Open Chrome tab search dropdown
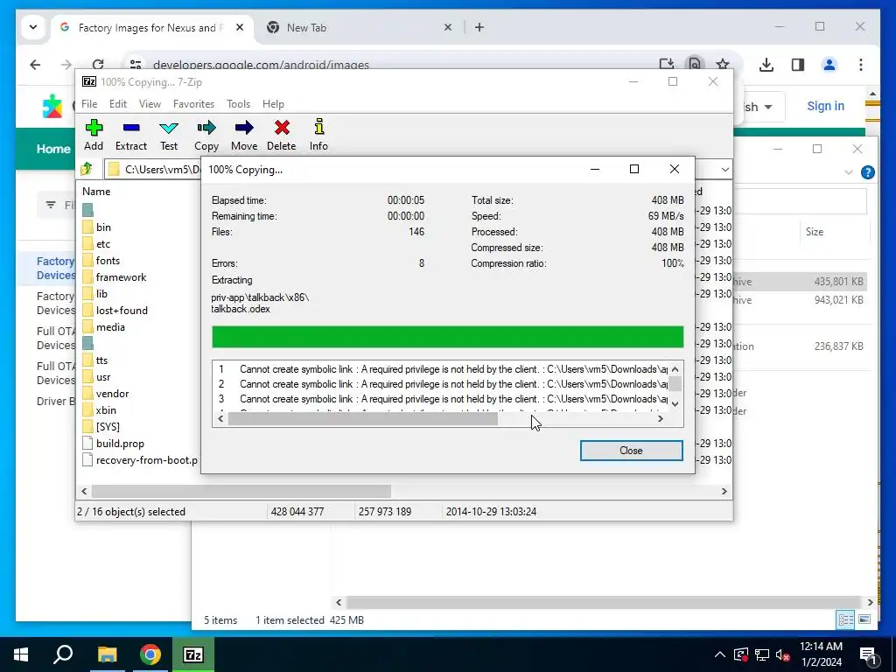Image resolution: width=896 pixels, height=672 pixels. [x=33, y=27]
